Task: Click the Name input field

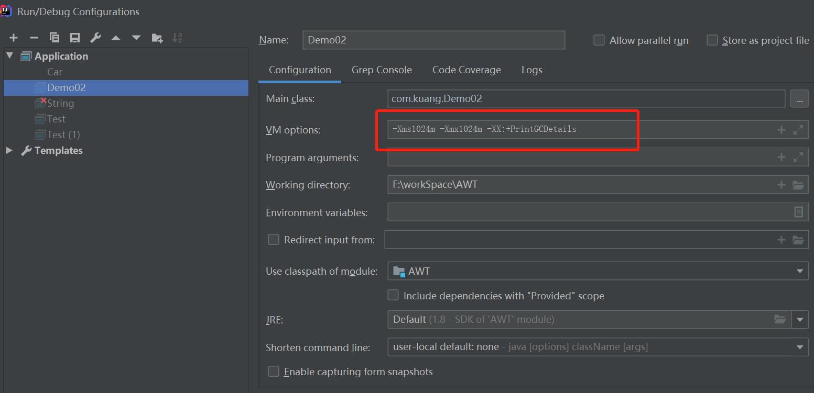Action: [x=434, y=40]
